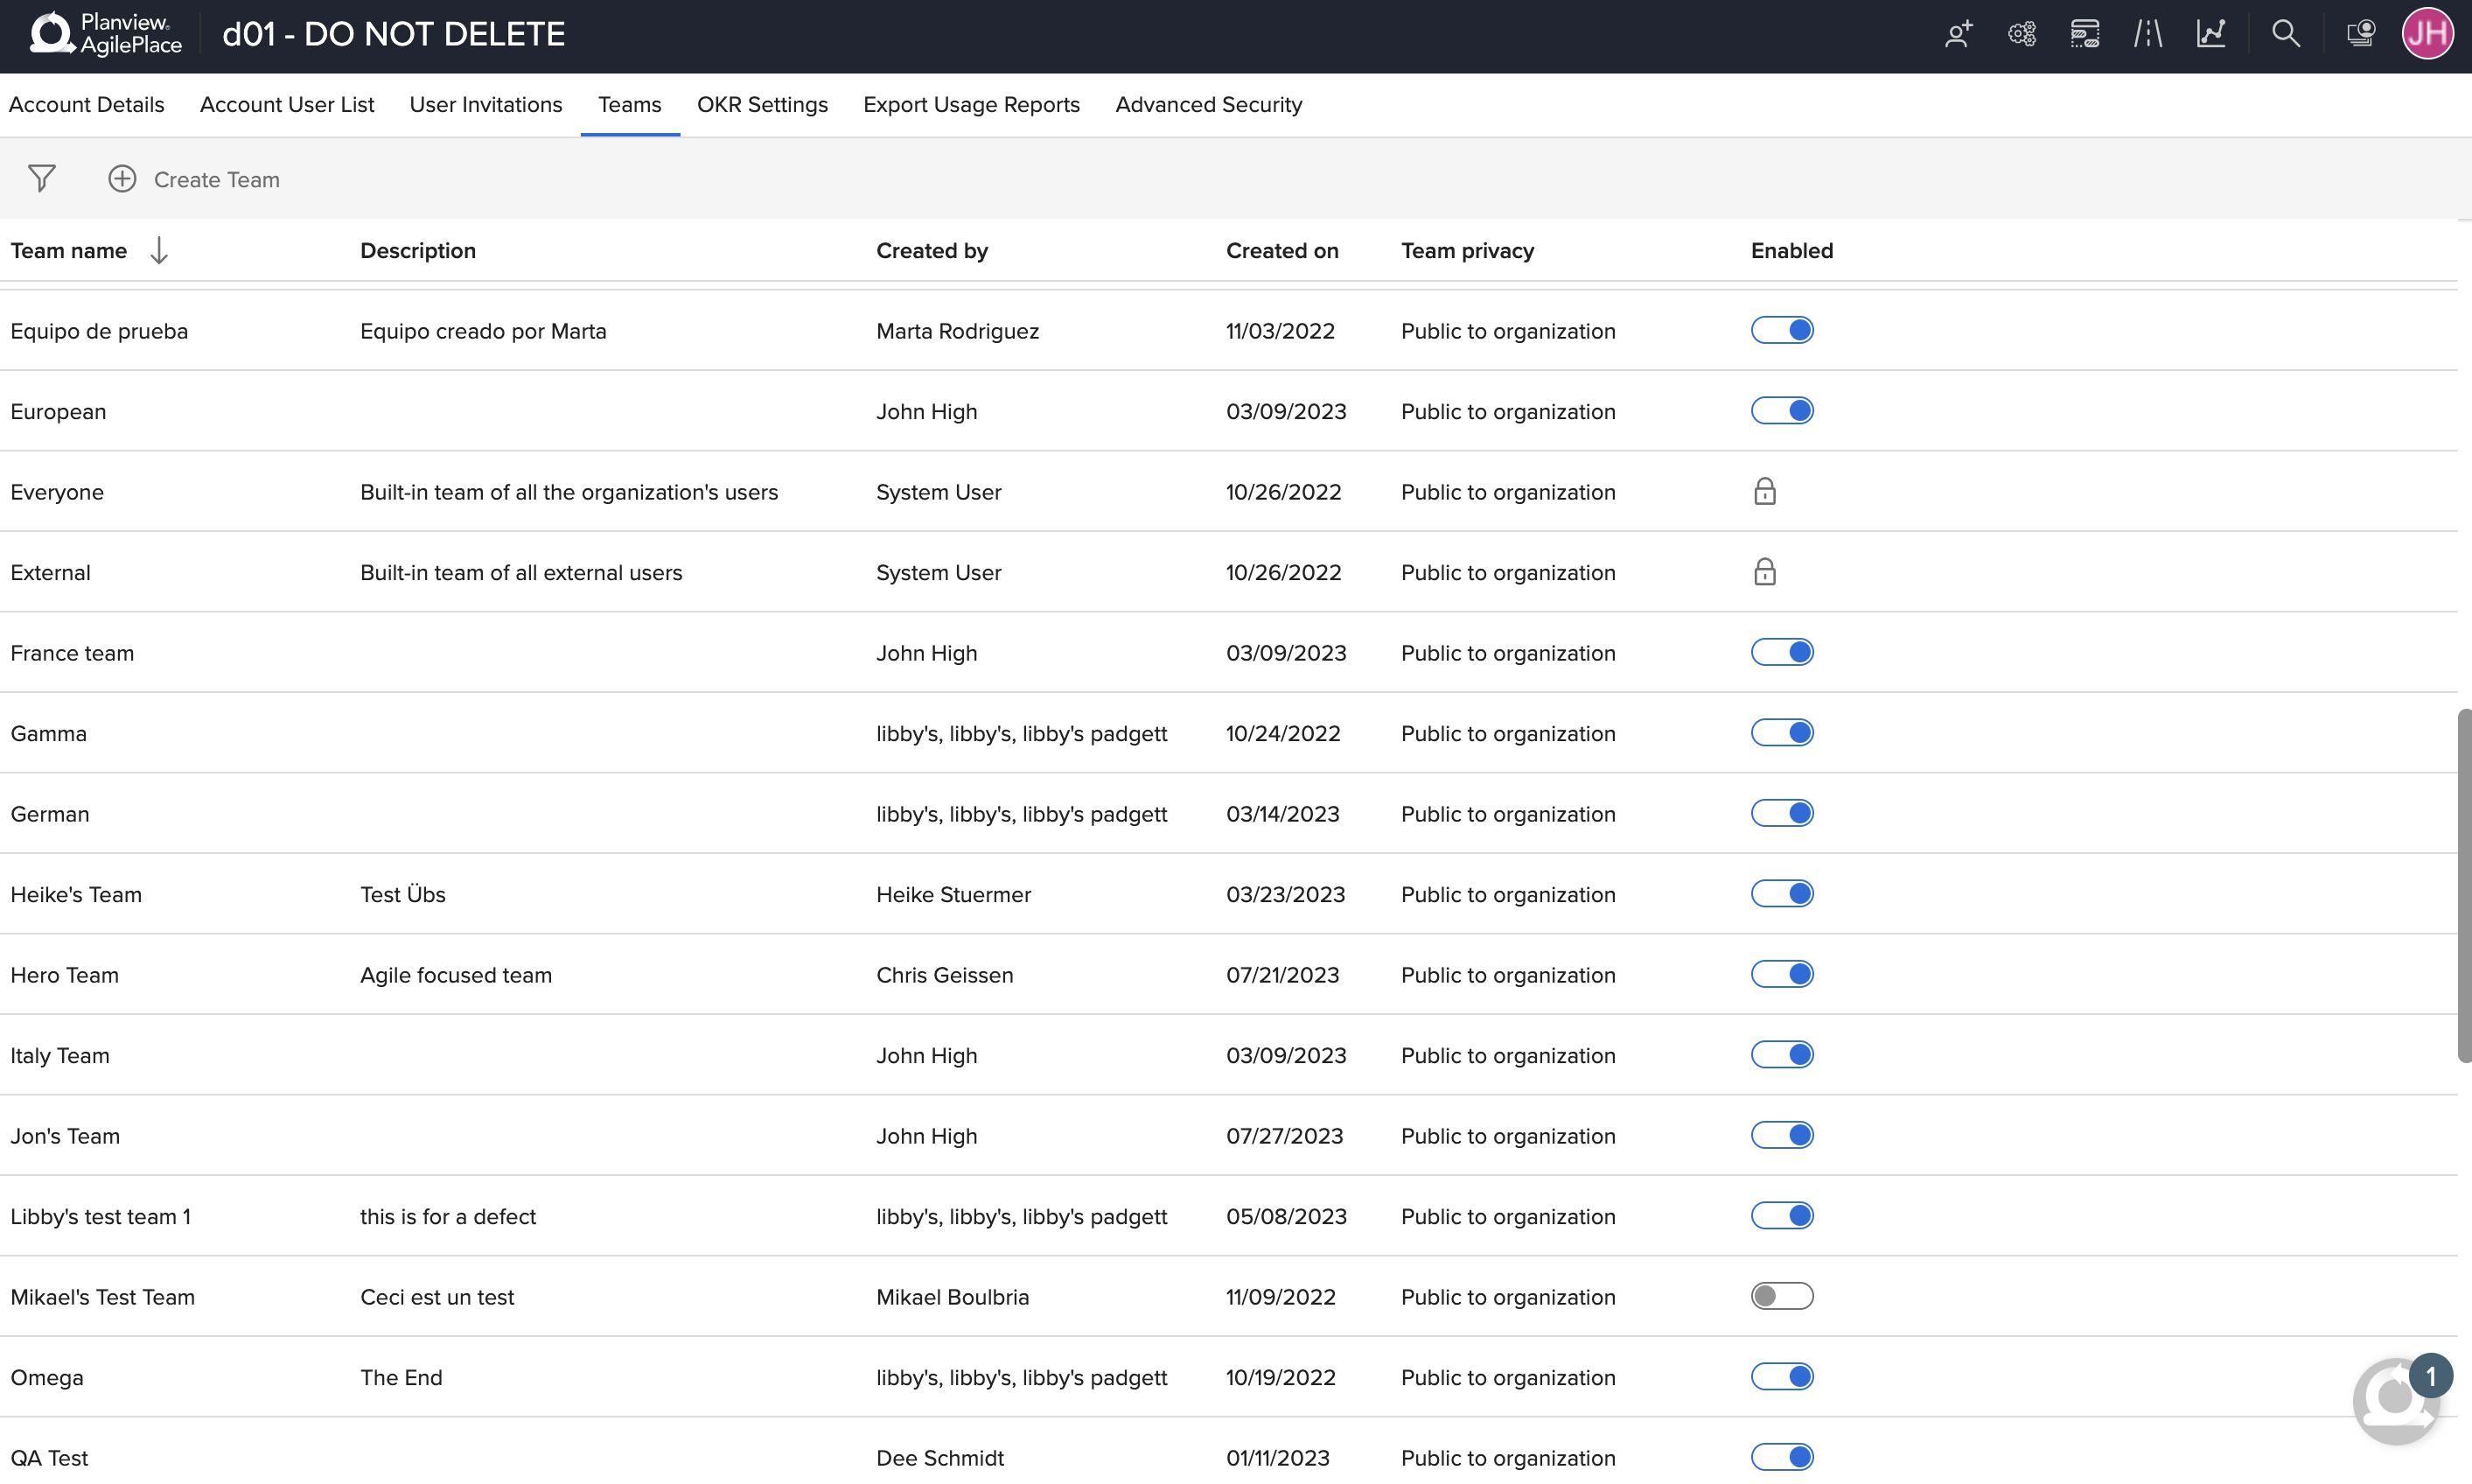This screenshot has width=2472, height=1484.
Task: Open Export Usage Reports tab
Action: 971,104
